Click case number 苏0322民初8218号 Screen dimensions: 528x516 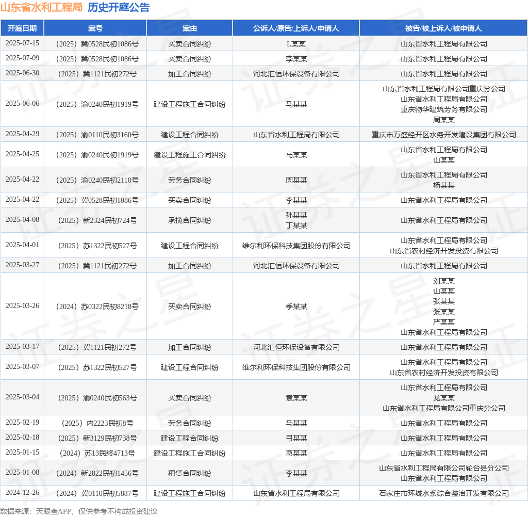coord(97,307)
